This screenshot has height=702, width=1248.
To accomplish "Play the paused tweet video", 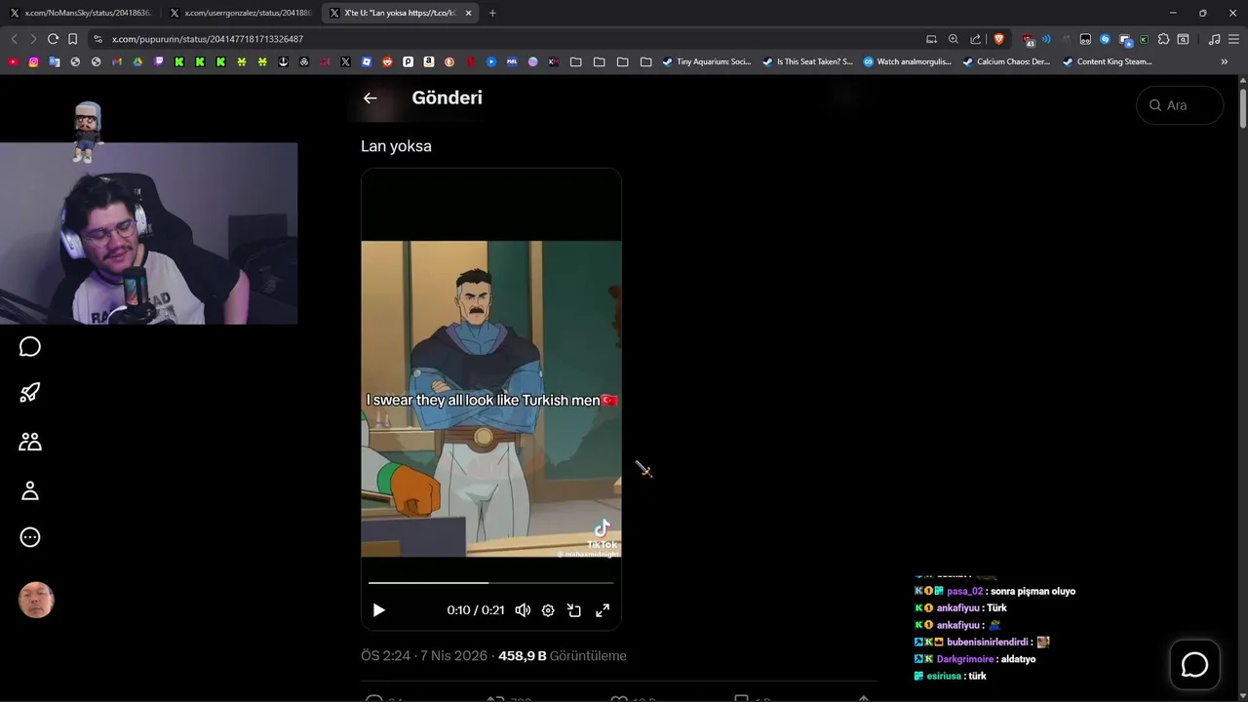I will pyautogui.click(x=379, y=610).
